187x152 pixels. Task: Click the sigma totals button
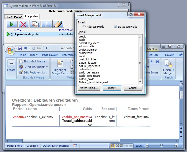(x=47, y=24)
